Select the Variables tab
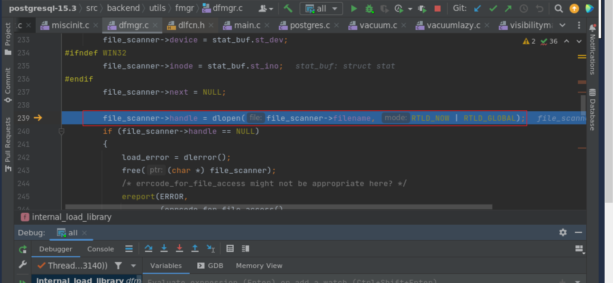This screenshot has height=283, width=613. [166, 266]
